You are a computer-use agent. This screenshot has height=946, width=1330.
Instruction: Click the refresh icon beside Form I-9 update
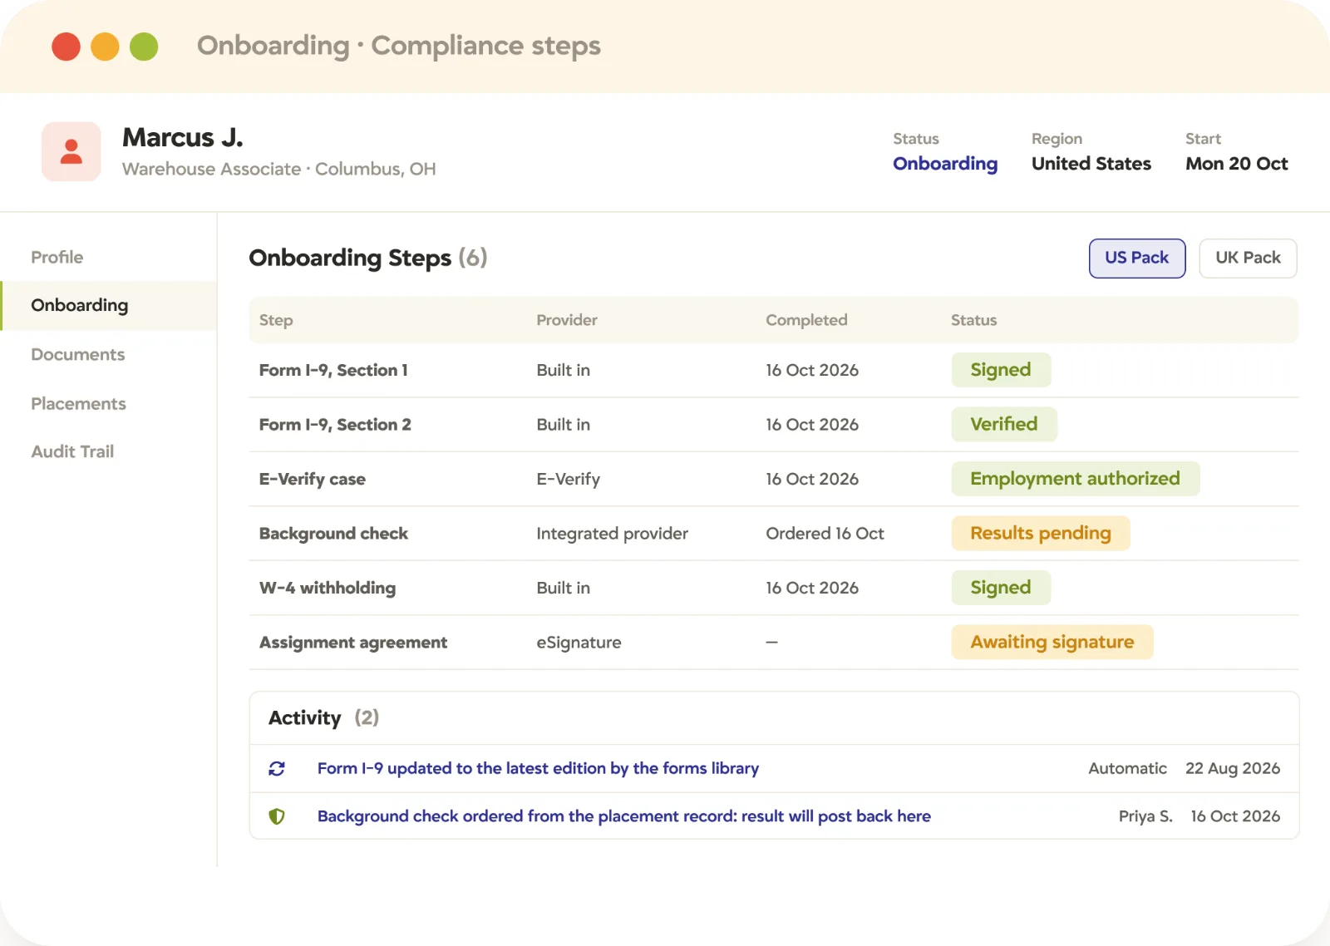pos(277,769)
